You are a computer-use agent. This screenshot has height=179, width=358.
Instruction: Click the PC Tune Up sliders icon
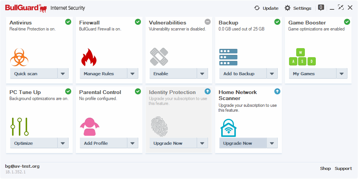pyautogui.click(x=19, y=127)
